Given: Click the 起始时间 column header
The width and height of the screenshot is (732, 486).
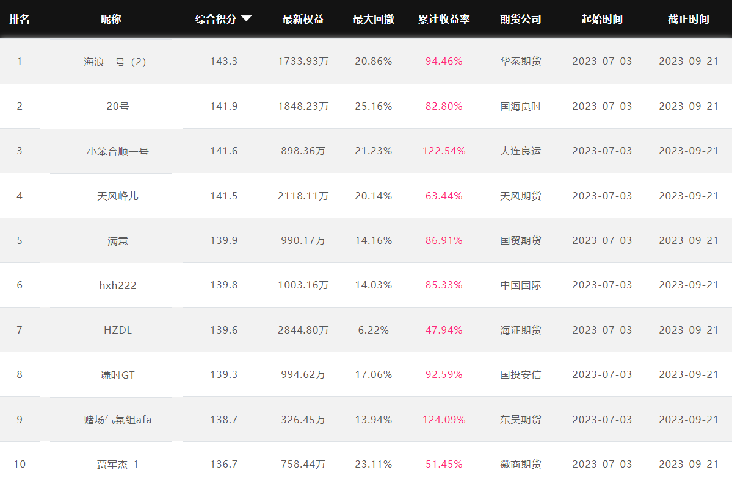Looking at the screenshot, I should (602, 19).
